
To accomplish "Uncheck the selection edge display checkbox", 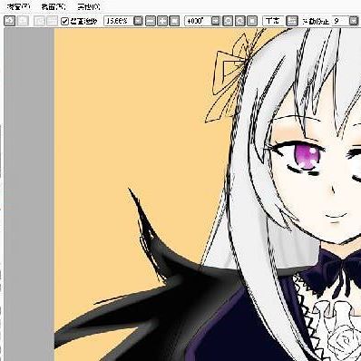I will (x=64, y=22).
